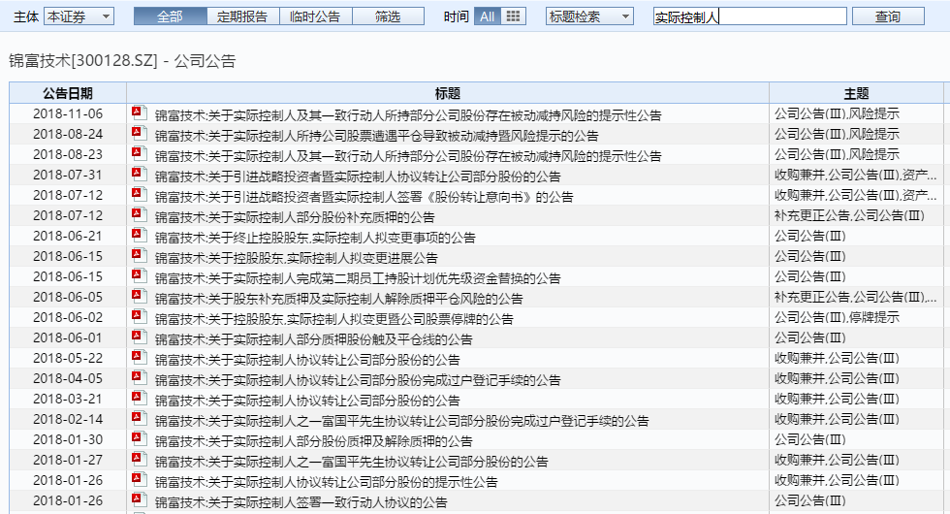
Task: Open PDF icon for 2018-08-24 announcement
Action: pos(140,134)
